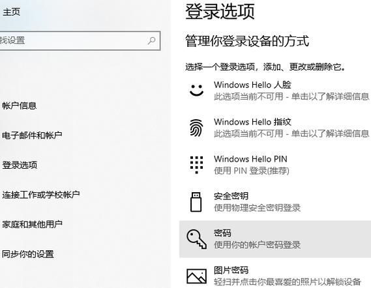Click the password key icon
This screenshot has height=288, width=371.
(197, 239)
